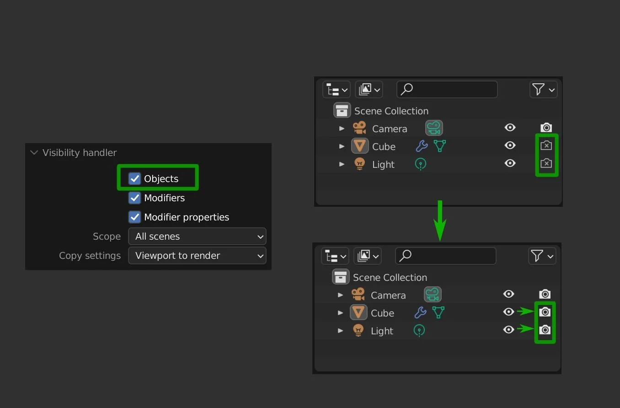Enable Cube rendering via crossed camera icon, upper outliner
Viewport: 620px width, 408px height.
tap(546, 146)
